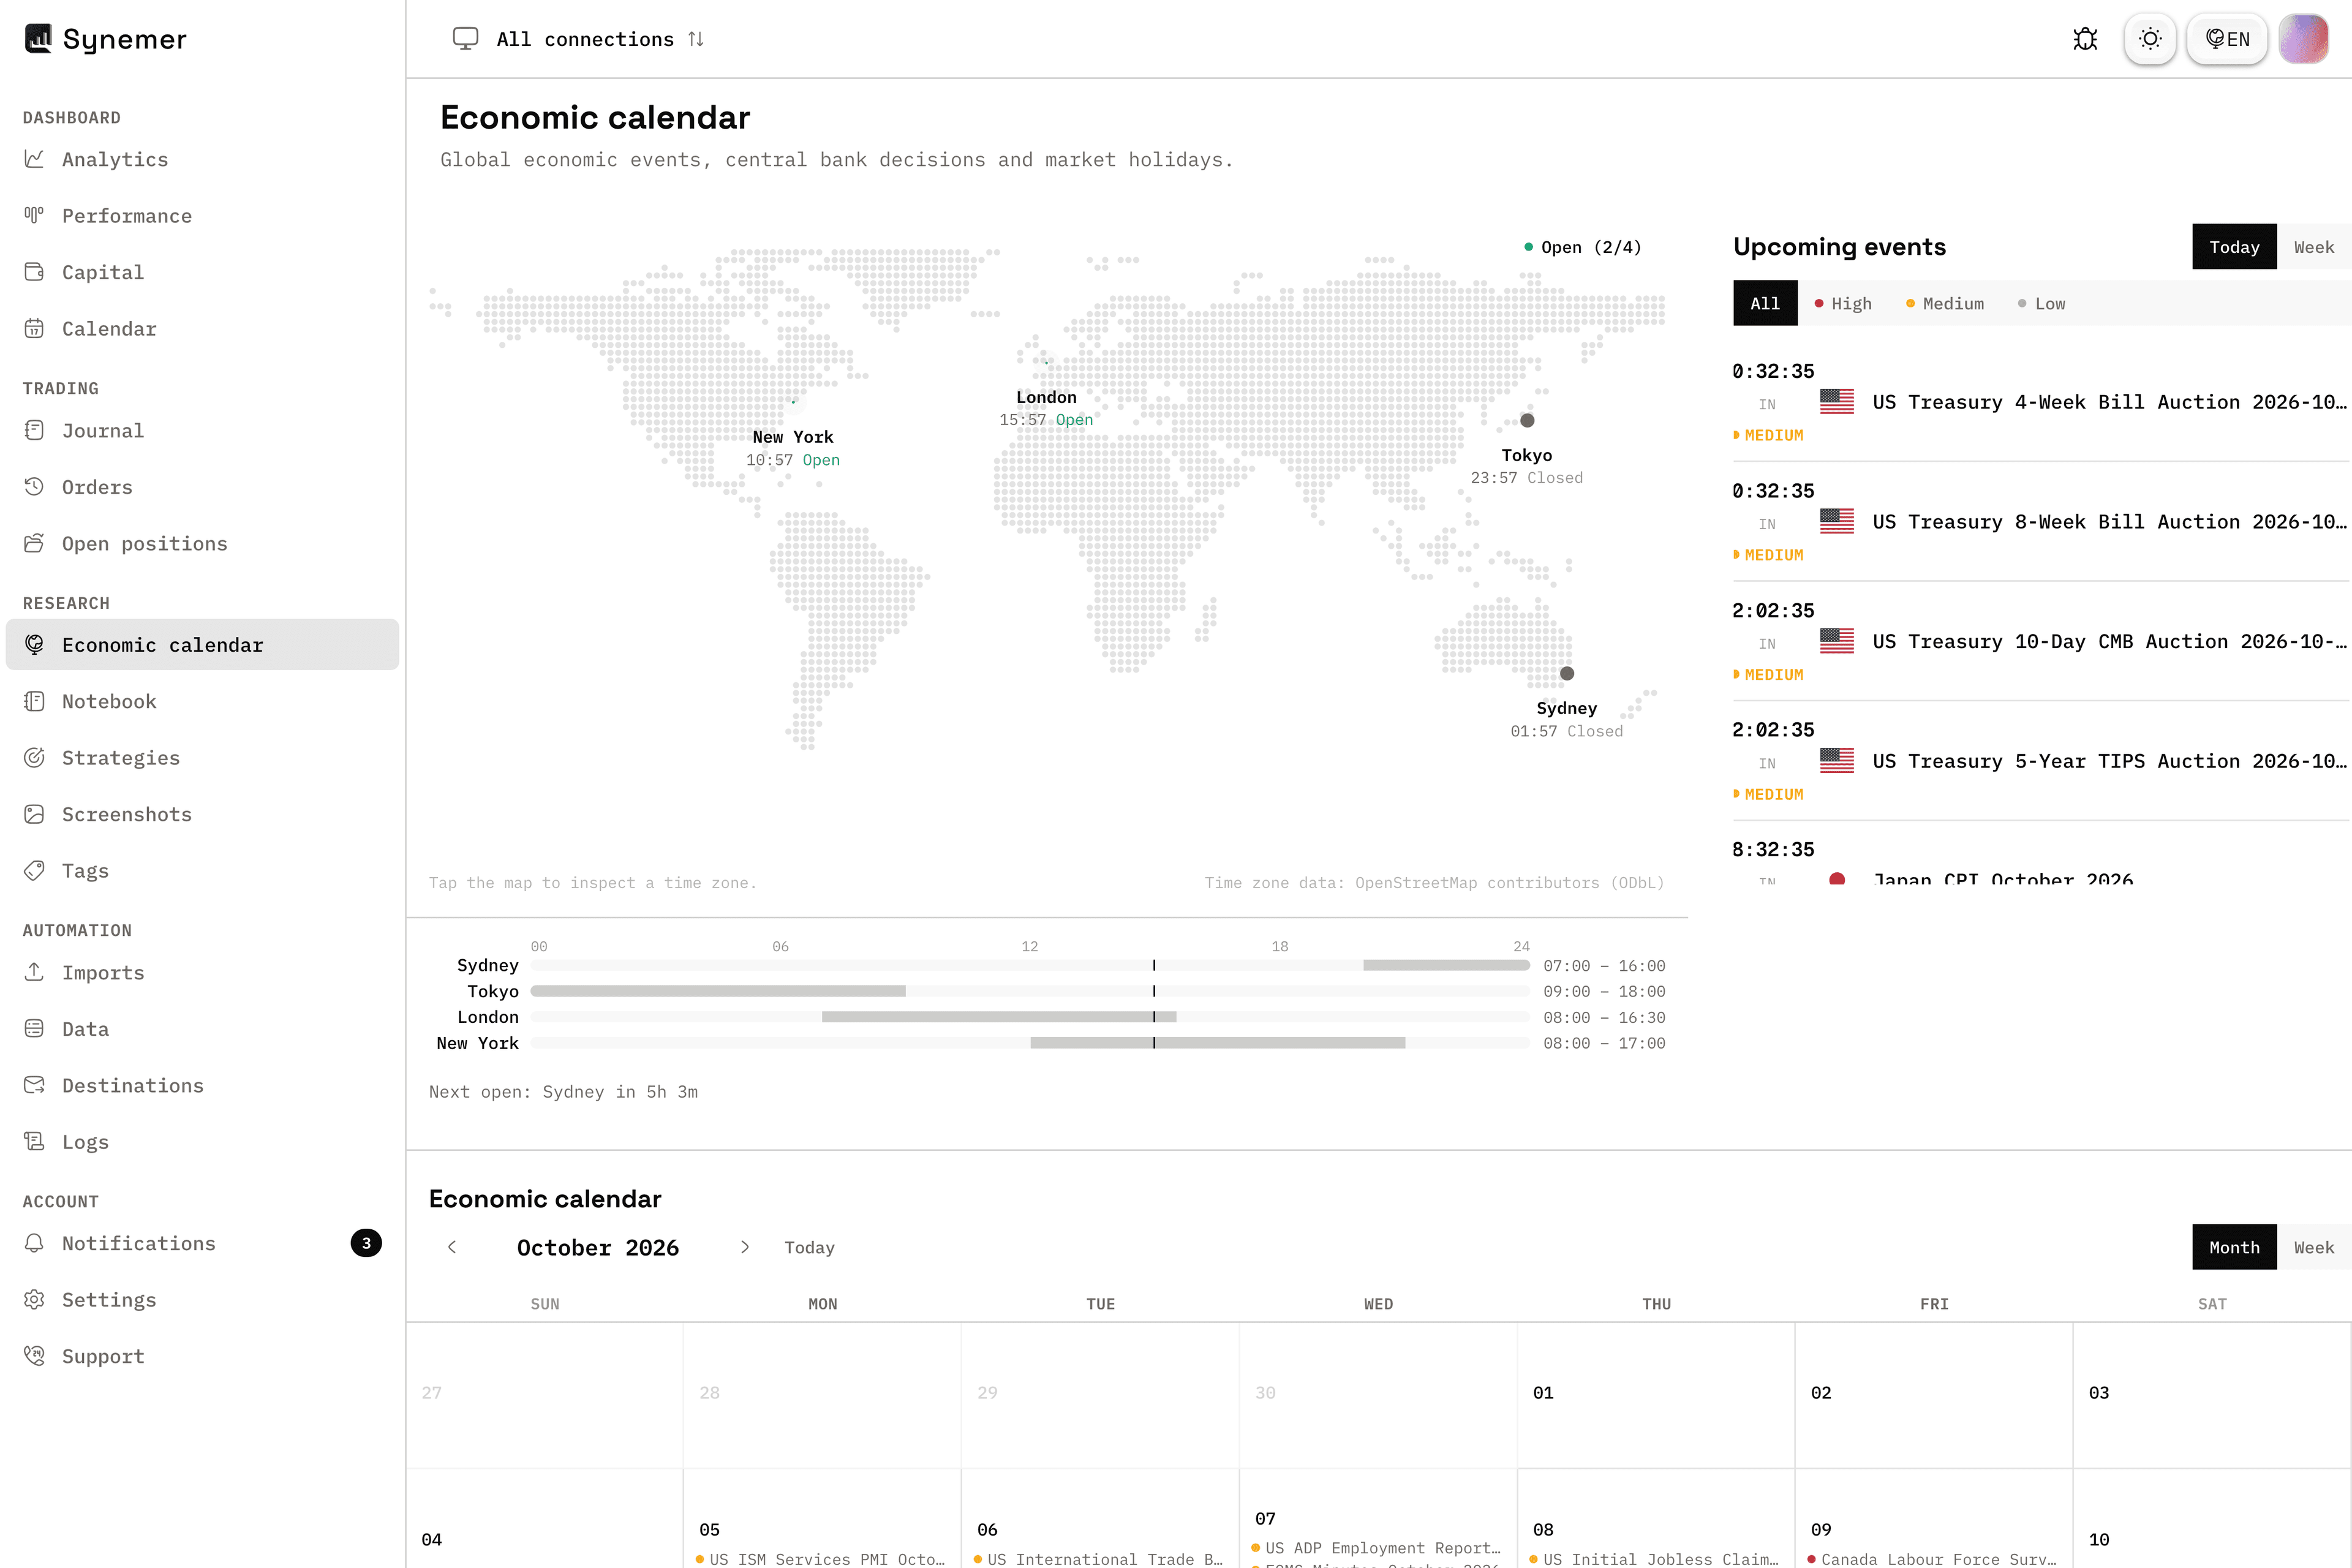Go to next month chevron
The width and height of the screenshot is (2352, 1568).
coord(744,1247)
